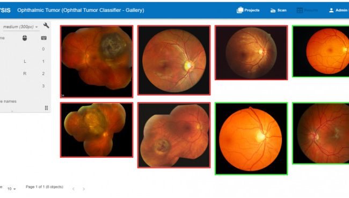This screenshot has height=198, width=349.
Task: Open the wrench settings icon
Action: tap(46, 26)
